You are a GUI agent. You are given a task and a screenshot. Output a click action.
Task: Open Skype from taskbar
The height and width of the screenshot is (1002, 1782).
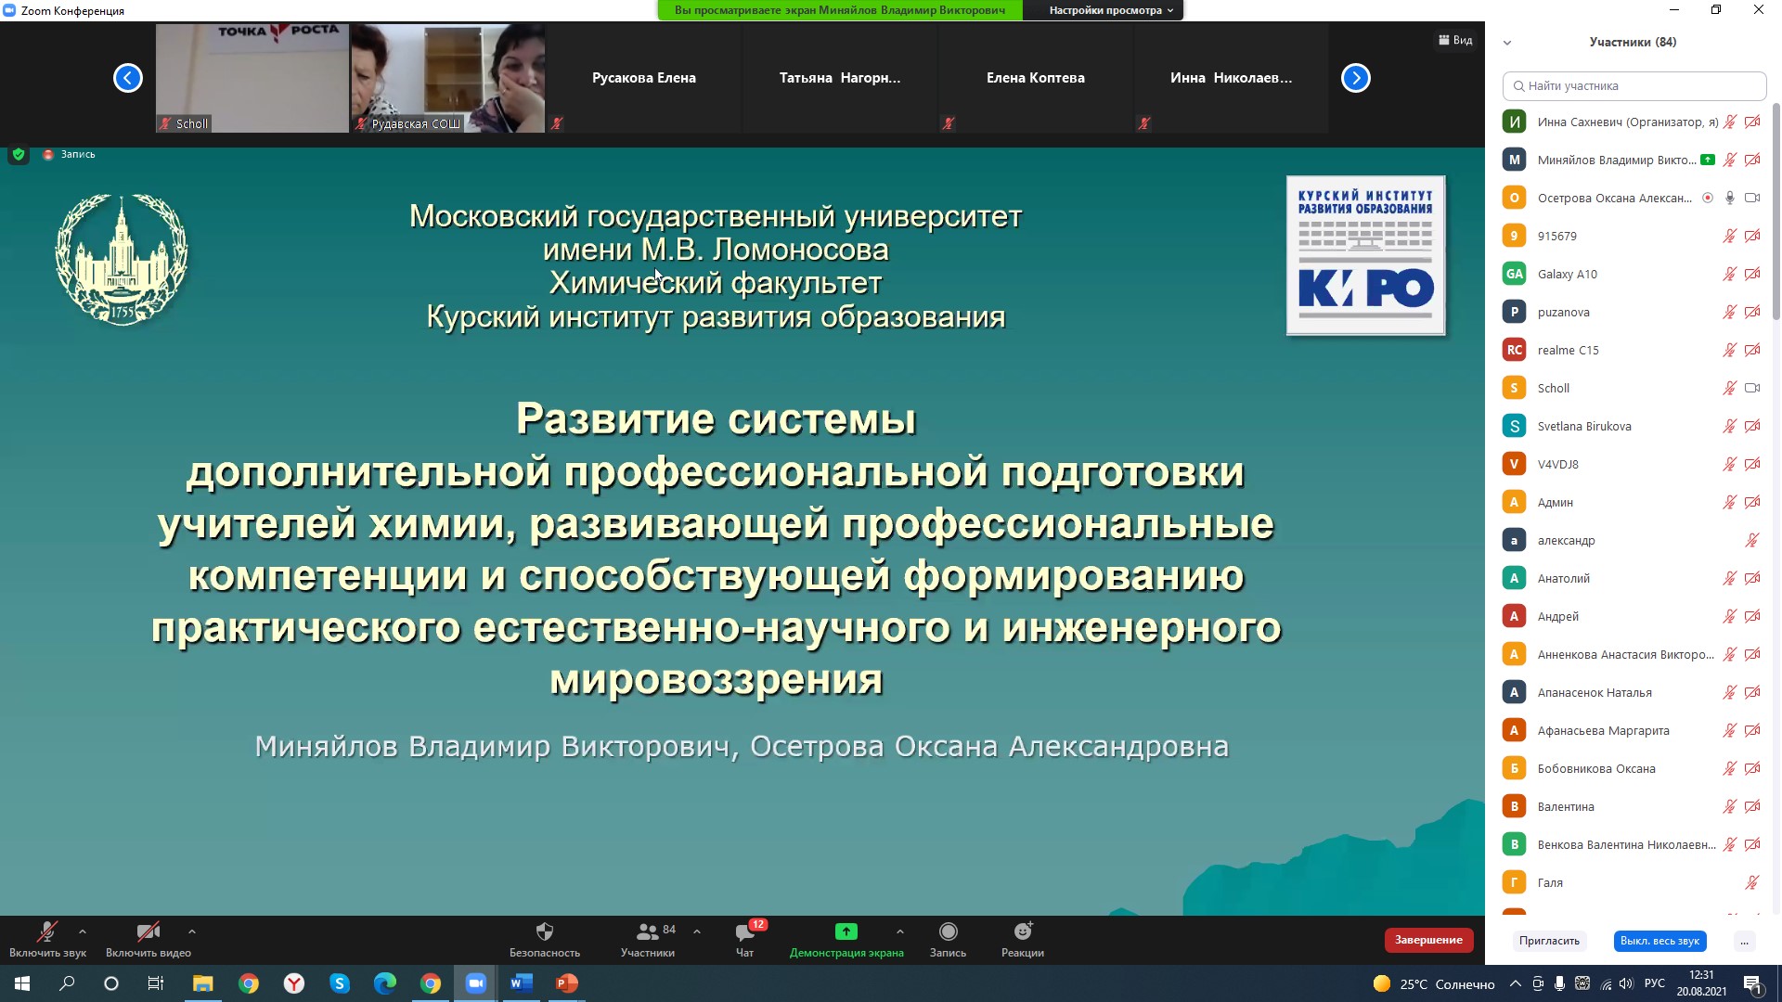tap(340, 983)
